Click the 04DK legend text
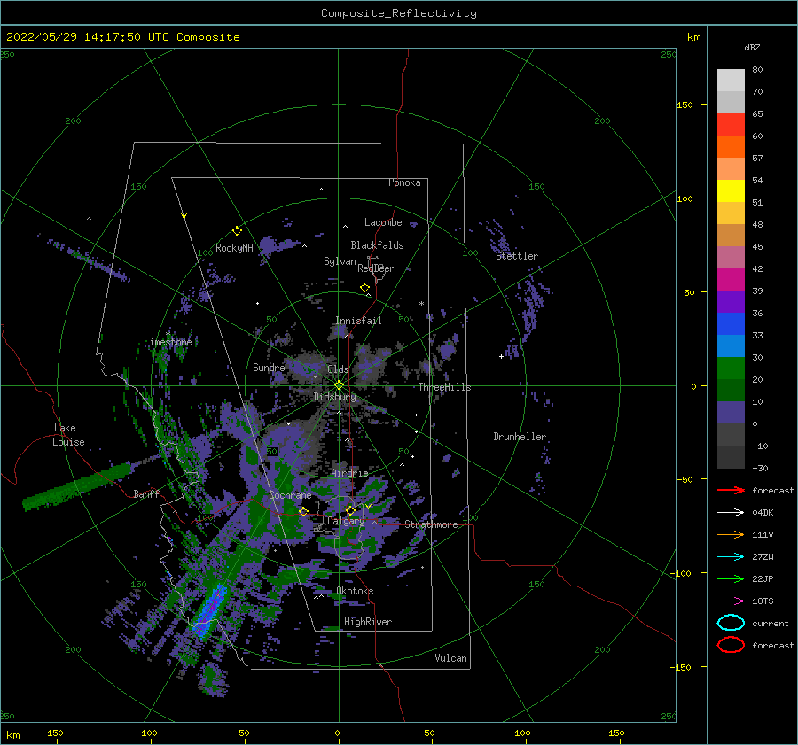This screenshot has height=745, width=798. tap(763, 513)
